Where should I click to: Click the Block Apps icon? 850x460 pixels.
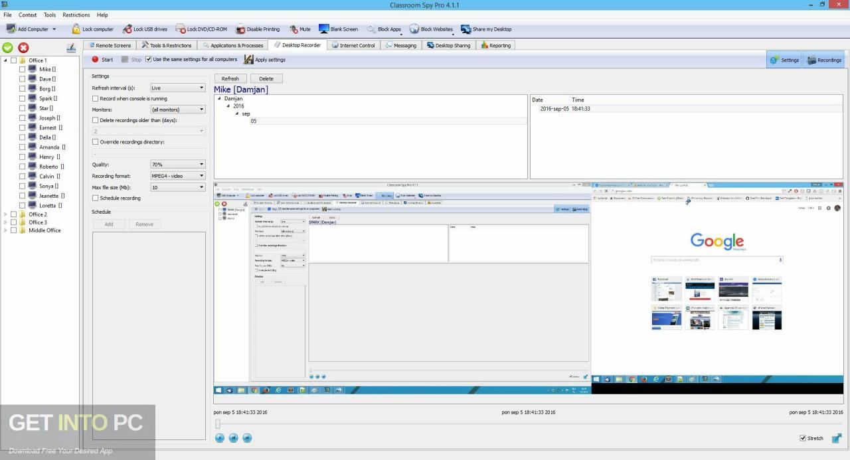click(x=372, y=29)
